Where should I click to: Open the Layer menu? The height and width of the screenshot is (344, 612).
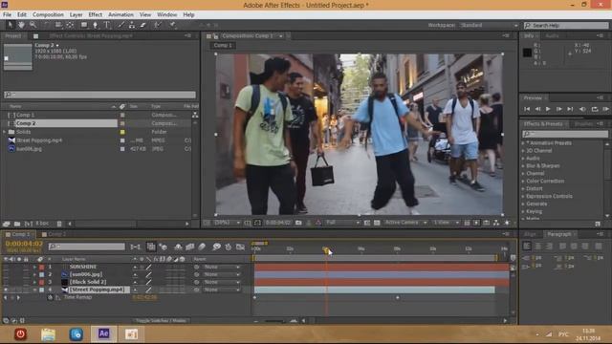tap(76, 14)
